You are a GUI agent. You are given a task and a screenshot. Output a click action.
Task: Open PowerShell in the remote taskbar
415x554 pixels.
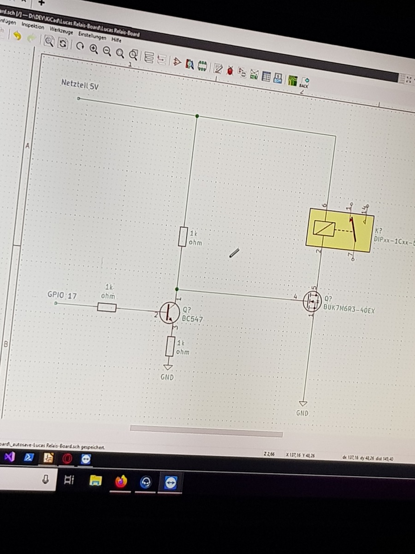click(x=28, y=457)
